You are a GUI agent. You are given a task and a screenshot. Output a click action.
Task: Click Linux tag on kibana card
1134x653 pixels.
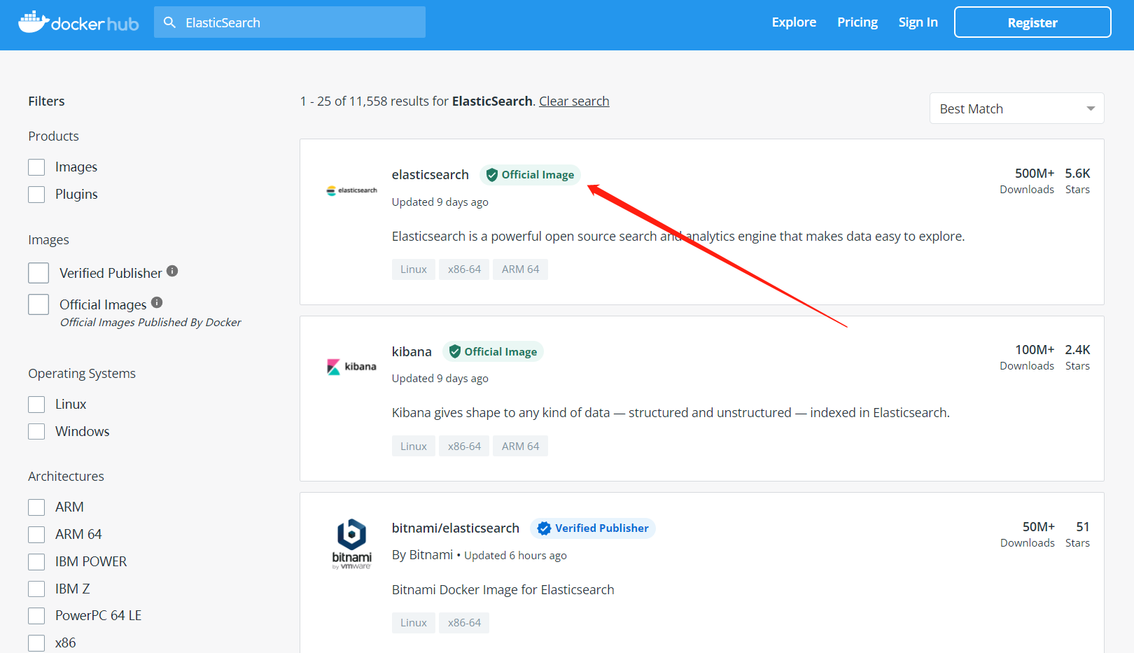(x=414, y=447)
